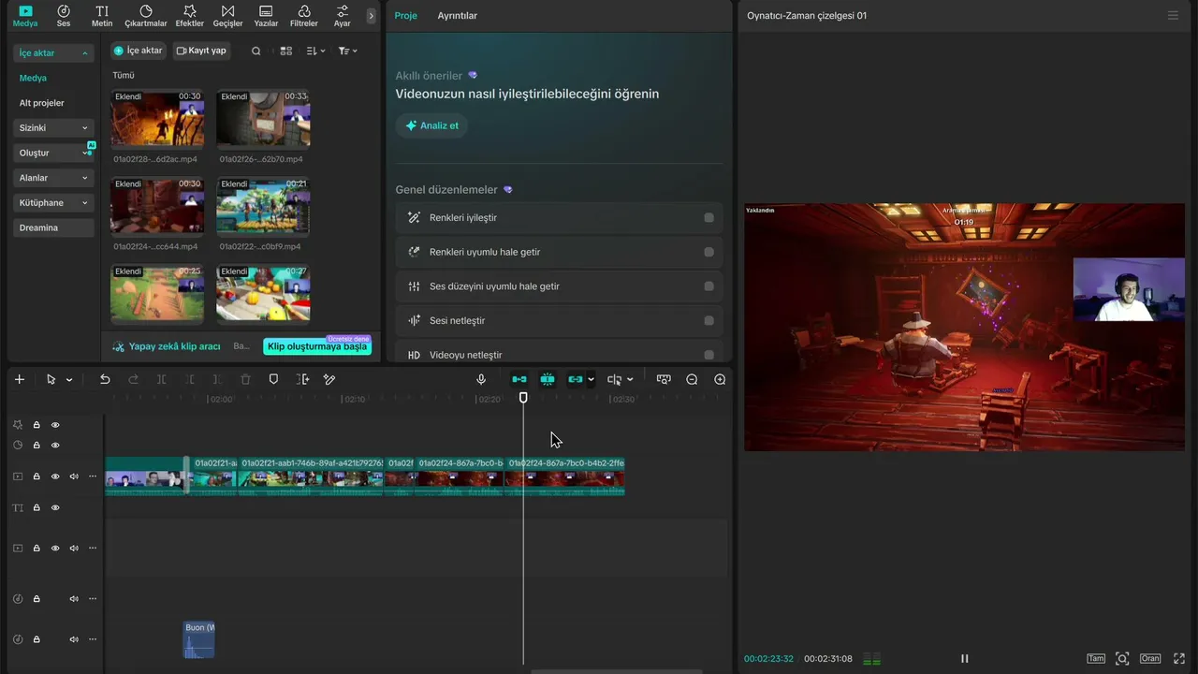Hide the text track with eye icon

(55, 507)
